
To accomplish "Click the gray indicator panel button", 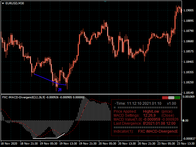I will (171, 98).
